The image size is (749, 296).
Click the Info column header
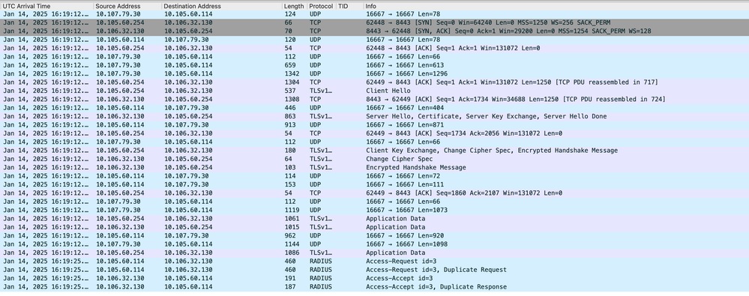(556, 6)
